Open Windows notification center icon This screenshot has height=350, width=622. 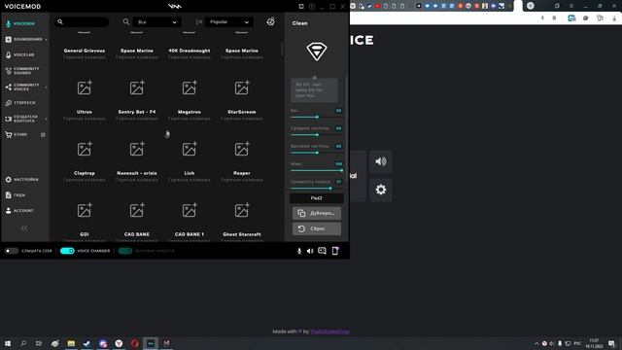pyautogui.click(x=611, y=343)
